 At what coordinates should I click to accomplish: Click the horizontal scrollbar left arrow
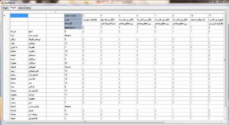(4, 121)
